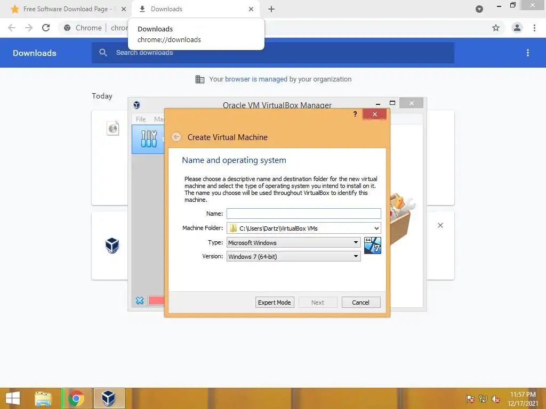Viewport: 546px width, 409px height.
Task: Click the managed organization building icon
Action: click(199, 79)
